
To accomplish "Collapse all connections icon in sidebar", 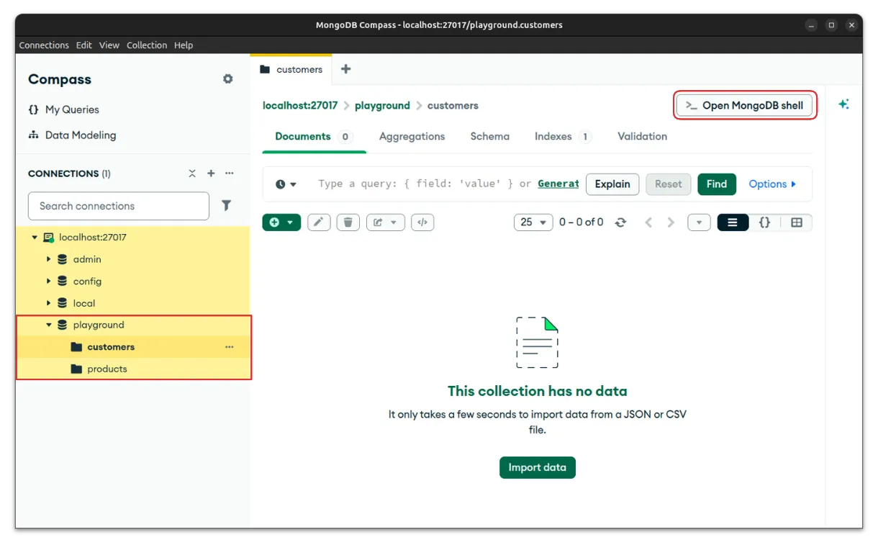I will point(192,174).
